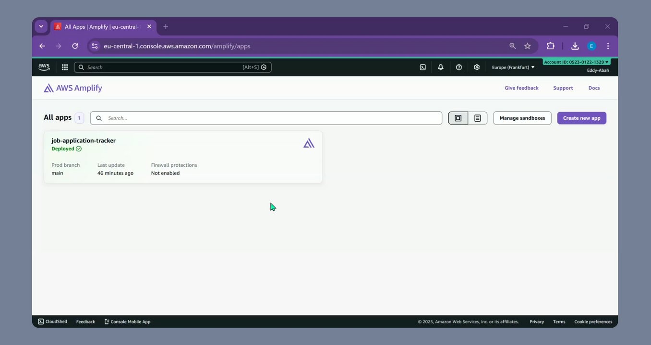Open the Docs link
Screen dimensions: 651x345
594,88
